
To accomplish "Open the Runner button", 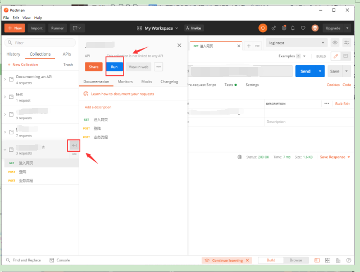I will tap(57, 28).
